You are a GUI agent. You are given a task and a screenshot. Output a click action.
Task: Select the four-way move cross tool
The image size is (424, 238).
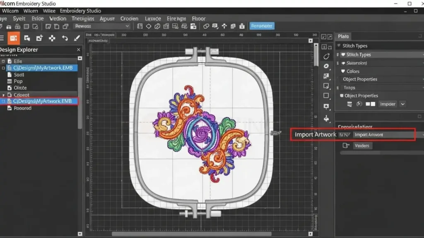(52, 38)
